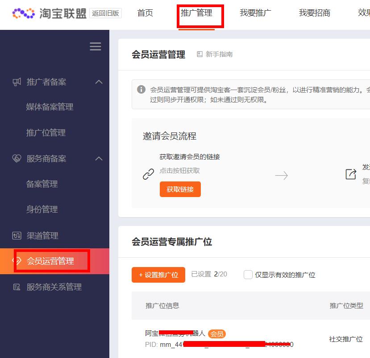Open the 首页 top navigation tab
Viewport: 370px width, 358px height.
[x=145, y=13]
